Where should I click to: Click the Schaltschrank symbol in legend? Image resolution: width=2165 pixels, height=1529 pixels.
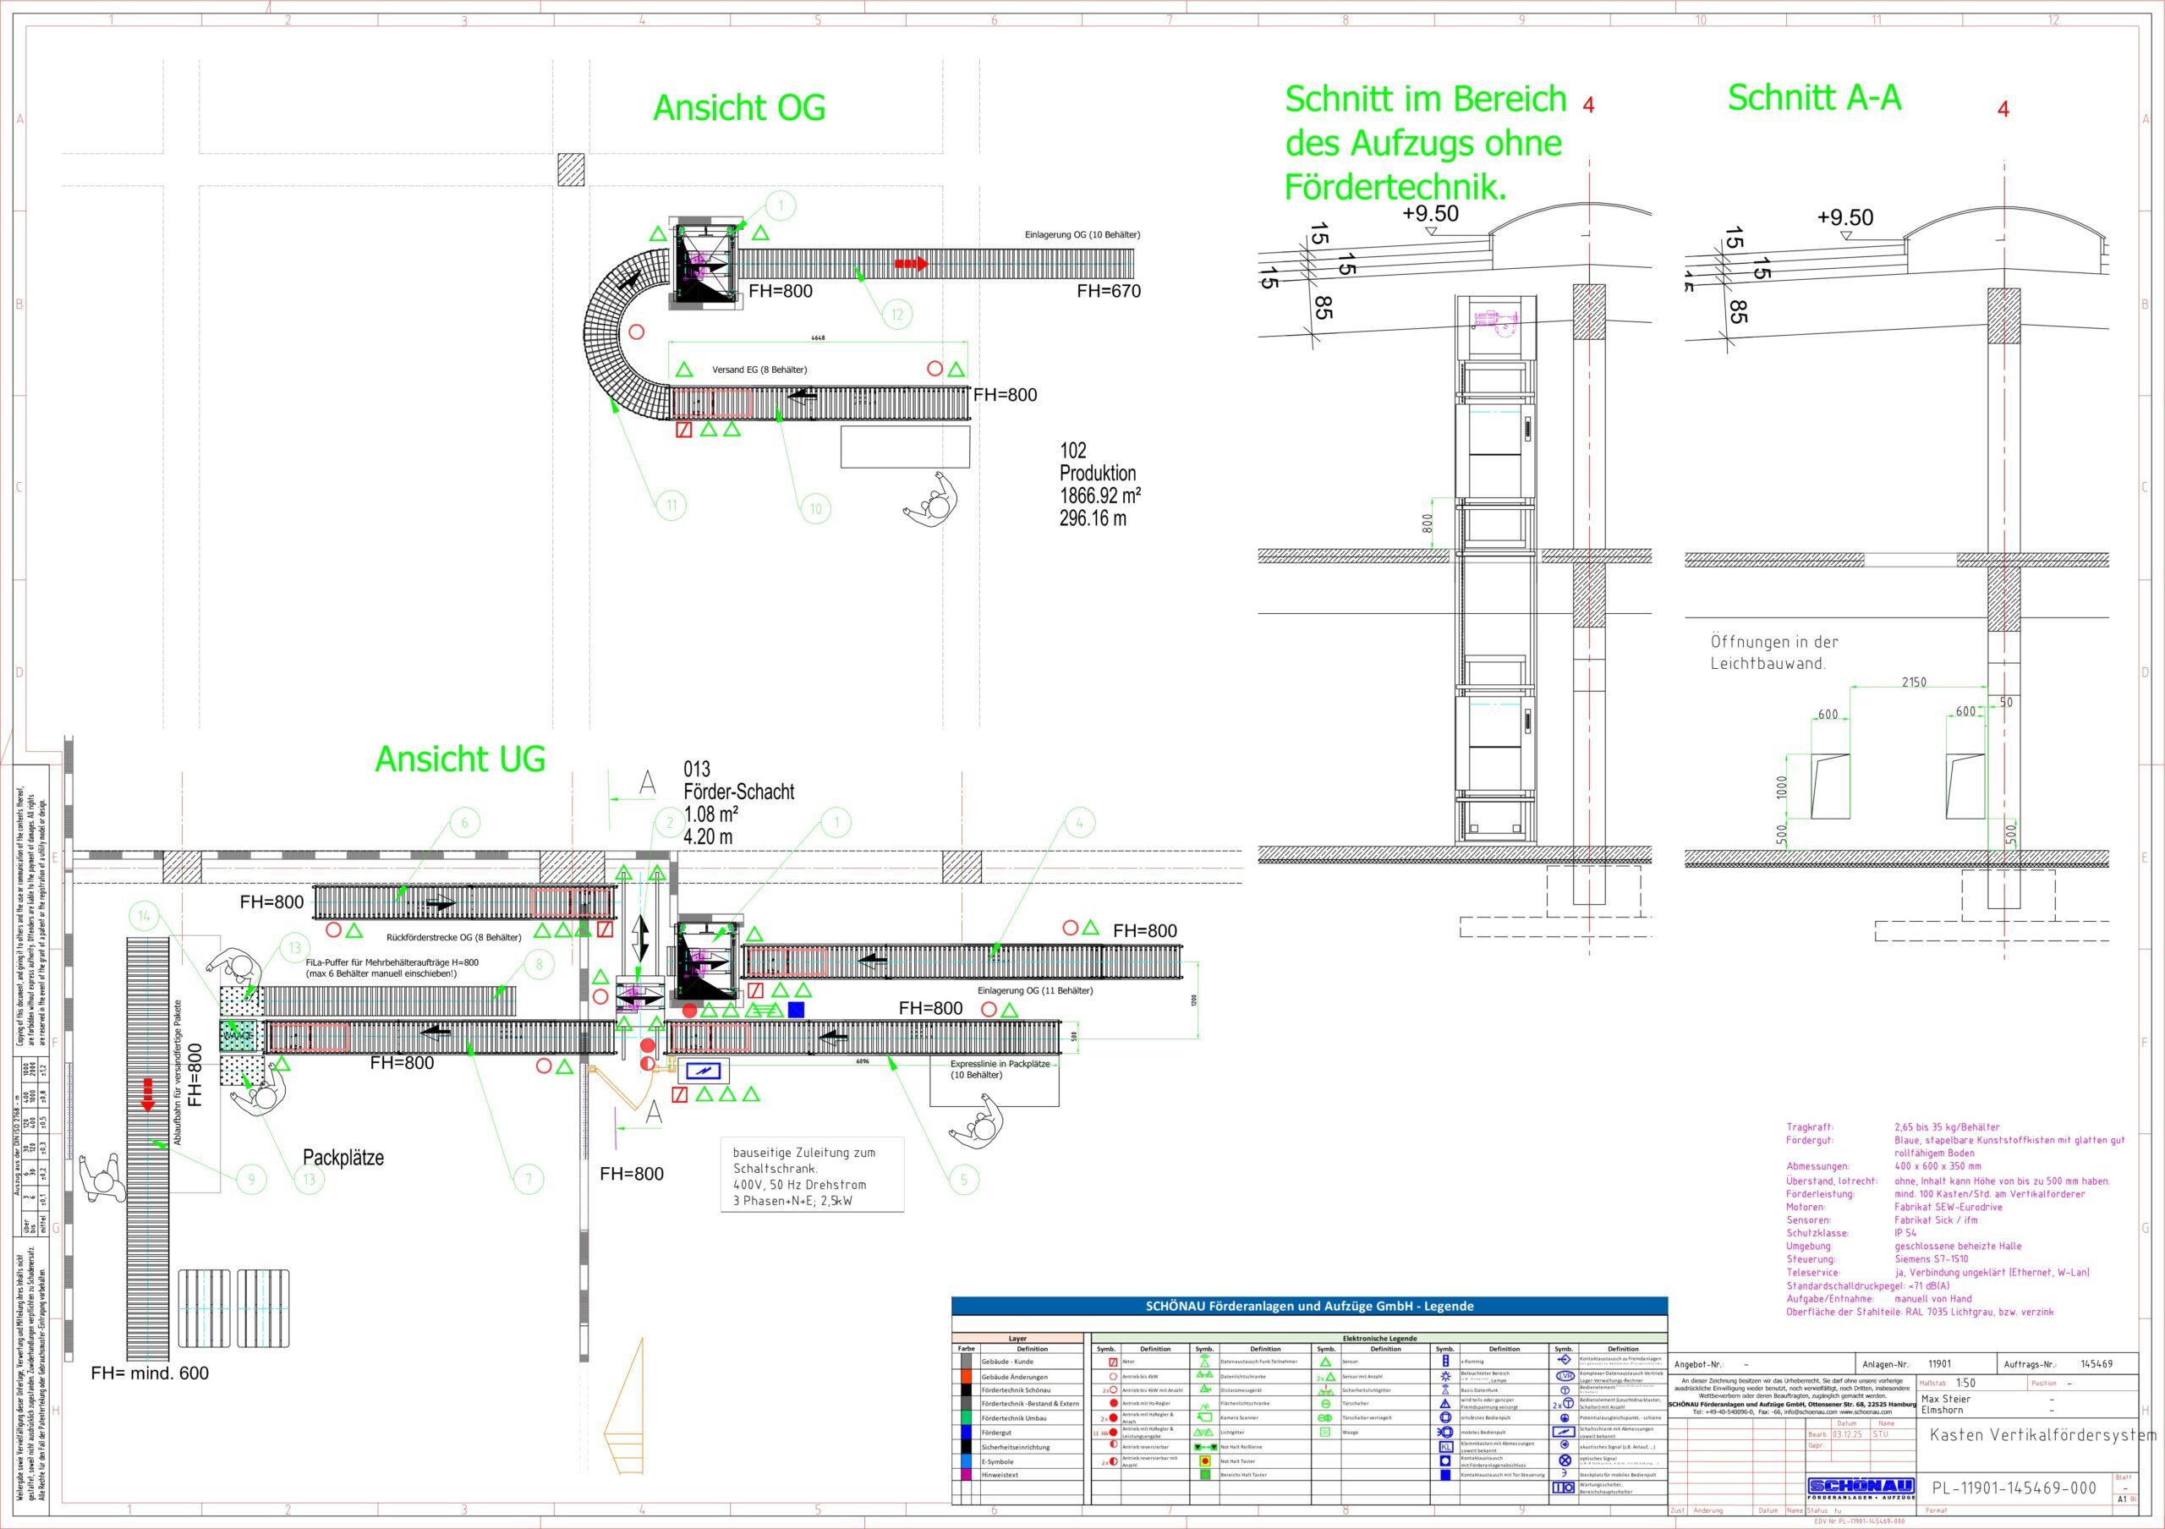coord(1564,1433)
